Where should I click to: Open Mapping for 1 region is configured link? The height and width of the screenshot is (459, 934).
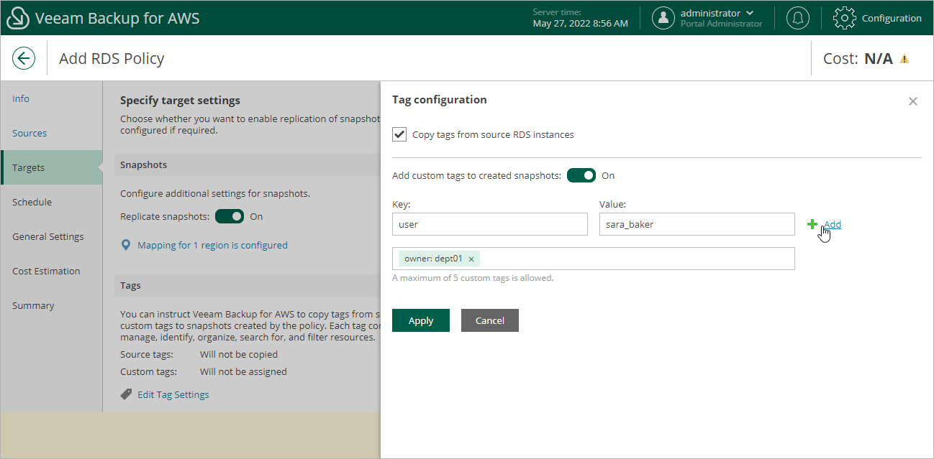[x=212, y=245]
